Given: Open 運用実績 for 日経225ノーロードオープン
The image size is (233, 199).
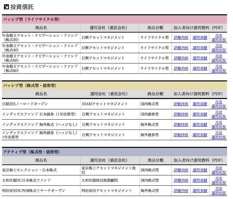Looking at the screenshot, I should (200, 104).
